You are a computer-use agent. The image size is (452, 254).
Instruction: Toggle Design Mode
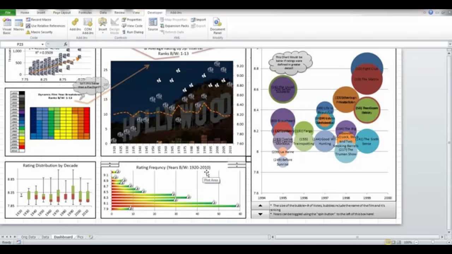point(114,26)
